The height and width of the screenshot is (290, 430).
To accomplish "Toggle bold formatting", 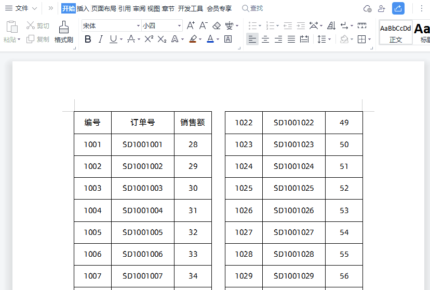I will coord(88,39).
